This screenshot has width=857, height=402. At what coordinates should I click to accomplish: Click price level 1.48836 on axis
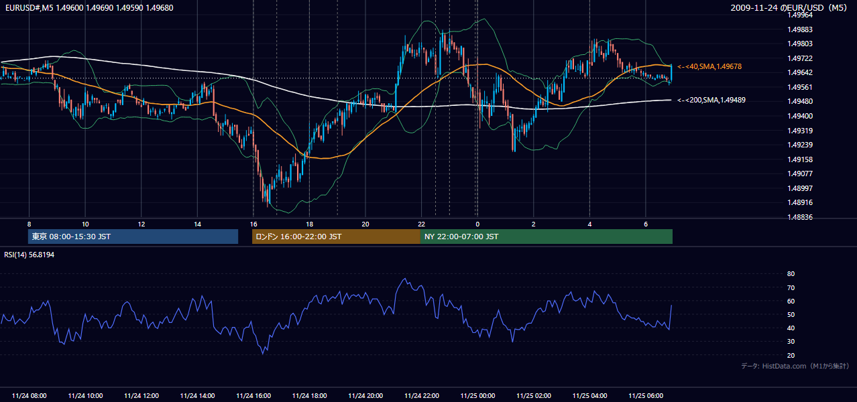[799, 217]
